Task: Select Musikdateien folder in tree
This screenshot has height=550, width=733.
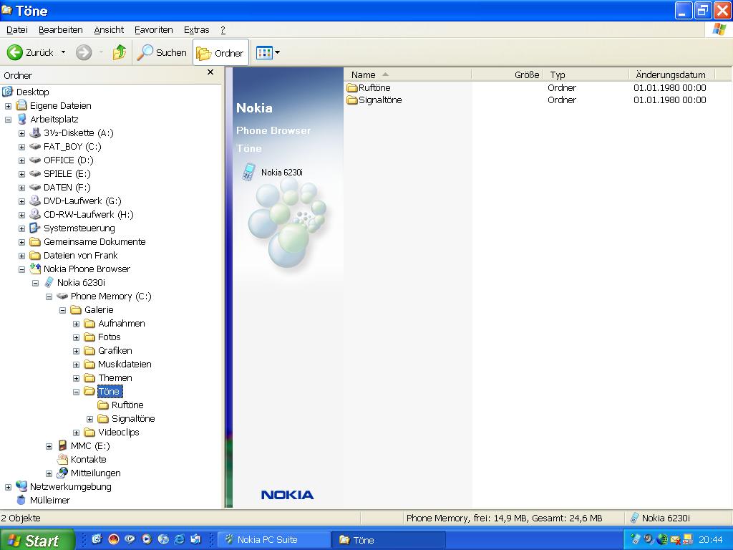Action: coord(125,365)
